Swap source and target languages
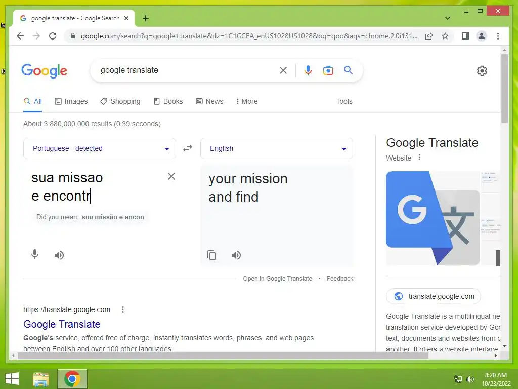The width and height of the screenshot is (518, 389). [188, 148]
